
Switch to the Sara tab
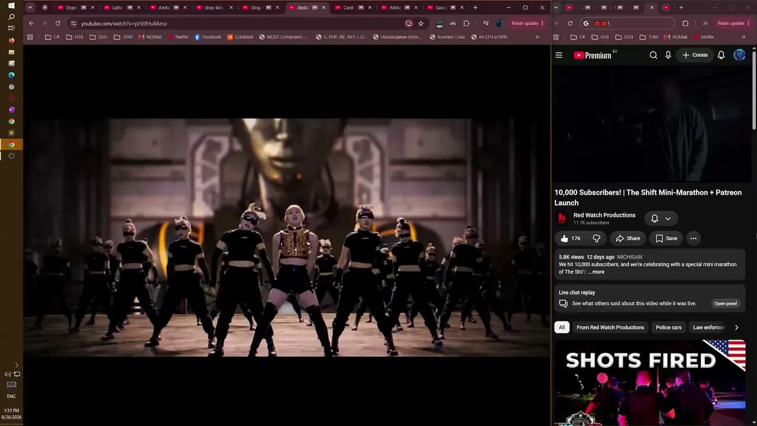point(445,8)
